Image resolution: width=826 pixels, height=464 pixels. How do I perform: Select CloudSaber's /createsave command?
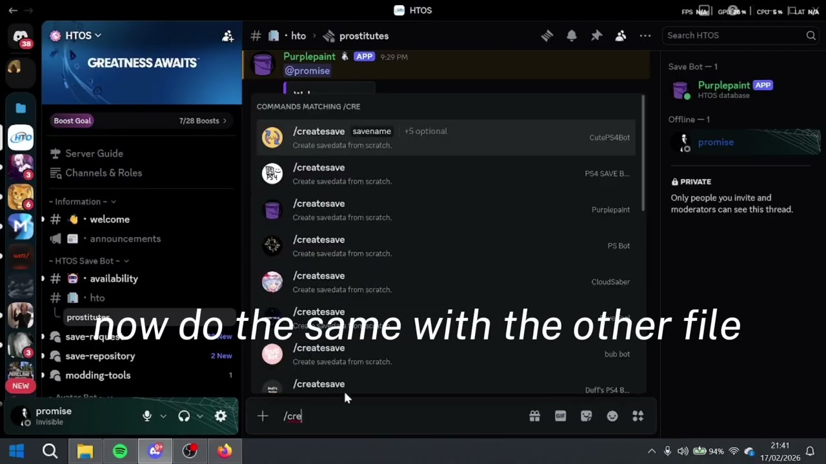click(446, 282)
